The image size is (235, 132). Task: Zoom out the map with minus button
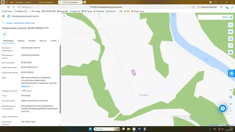231,118
